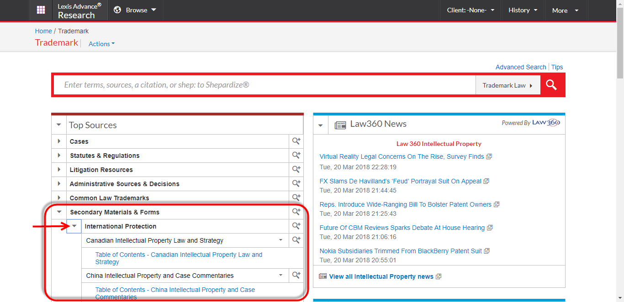Open the product switcher grid icon
624x302 pixels.
(x=41, y=10)
